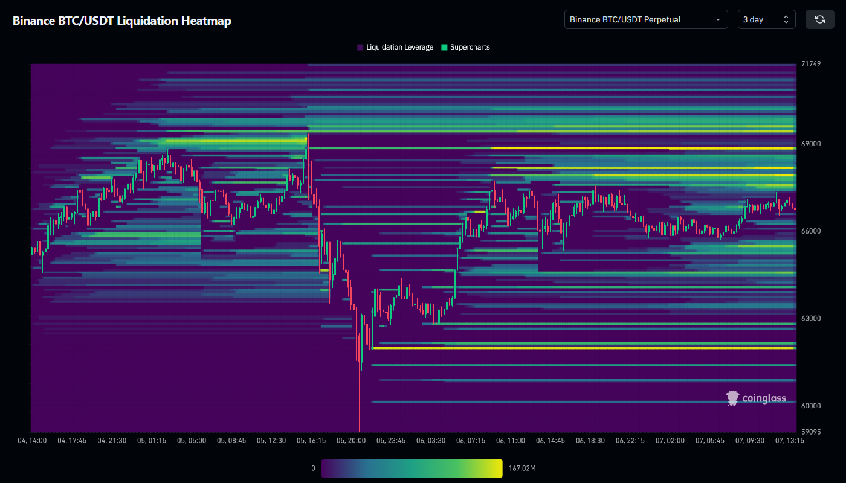Click the 05, 23:45 time axis label
The width and height of the screenshot is (846, 483).
tap(391, 441)
